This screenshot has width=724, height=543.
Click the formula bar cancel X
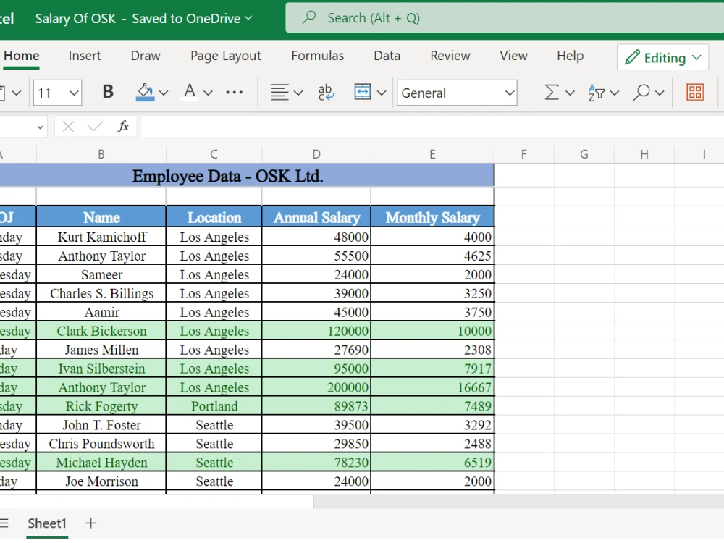(68, 126)
